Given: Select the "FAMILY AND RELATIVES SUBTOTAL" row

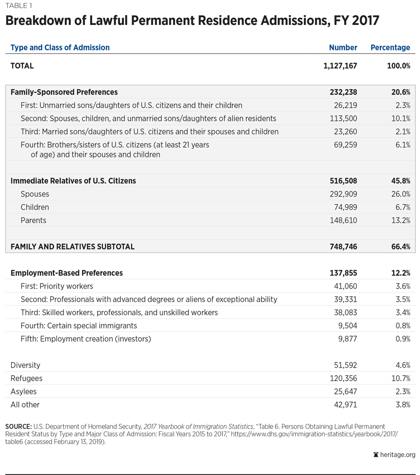Looking at the screenshot, I should [x=73, y=246].
